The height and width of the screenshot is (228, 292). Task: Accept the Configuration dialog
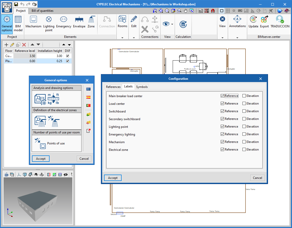click(x=113, y=178)
